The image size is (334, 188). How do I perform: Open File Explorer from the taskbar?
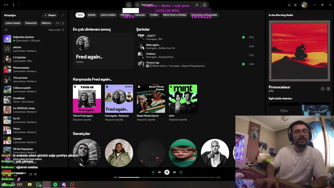click(30, 185)
